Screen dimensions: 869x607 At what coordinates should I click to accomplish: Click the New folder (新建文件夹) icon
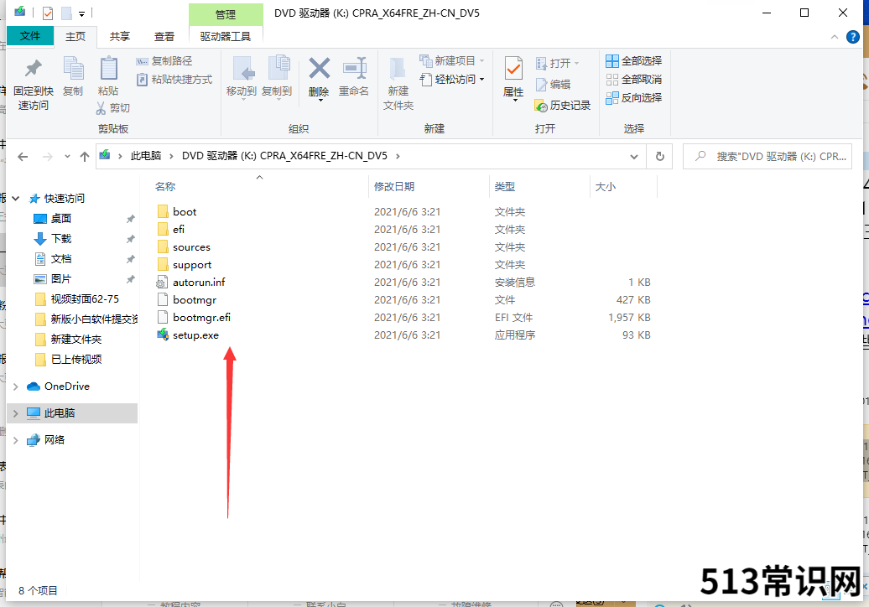398,70
